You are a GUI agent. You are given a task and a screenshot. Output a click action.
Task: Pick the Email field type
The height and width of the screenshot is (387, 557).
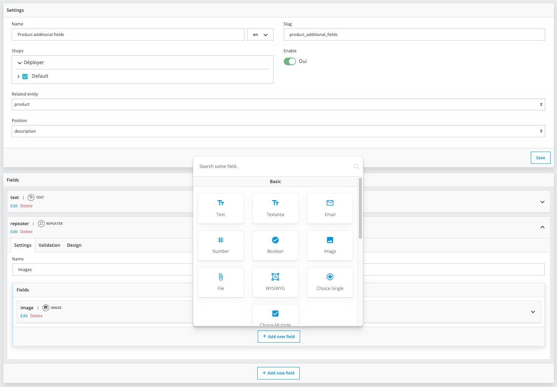pos(330,208)
